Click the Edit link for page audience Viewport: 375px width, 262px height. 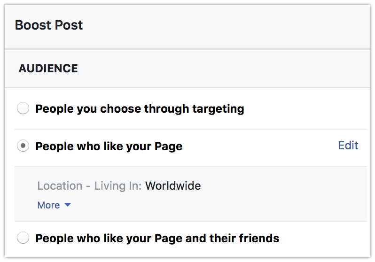click(x=348, y=146)
